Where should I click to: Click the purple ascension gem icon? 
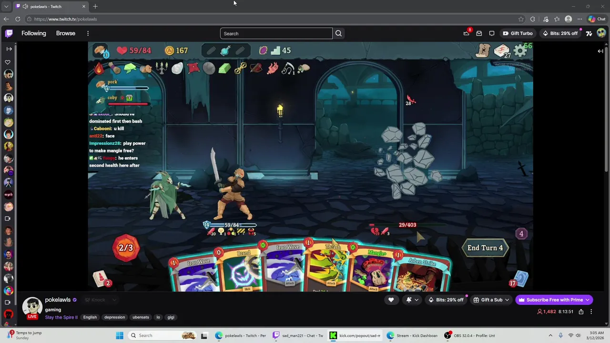coord(263,50)
